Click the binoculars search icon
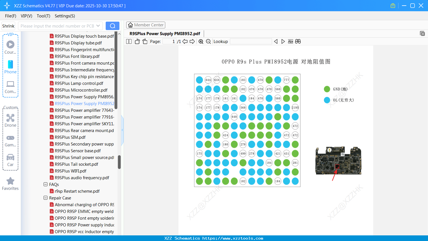This screenshot has height=241, width=428. tap(298, 41)
